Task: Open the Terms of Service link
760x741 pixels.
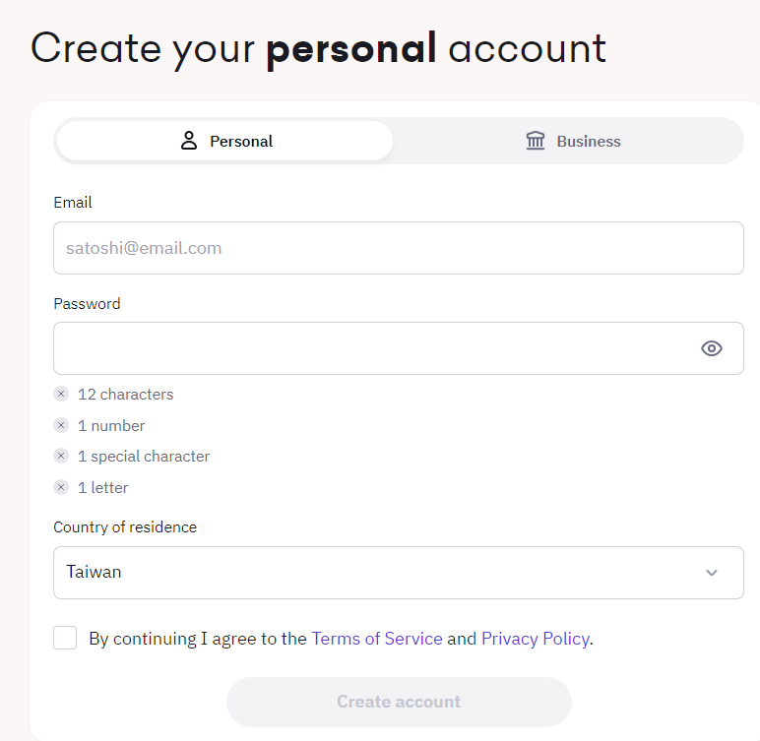Action: 377,639
